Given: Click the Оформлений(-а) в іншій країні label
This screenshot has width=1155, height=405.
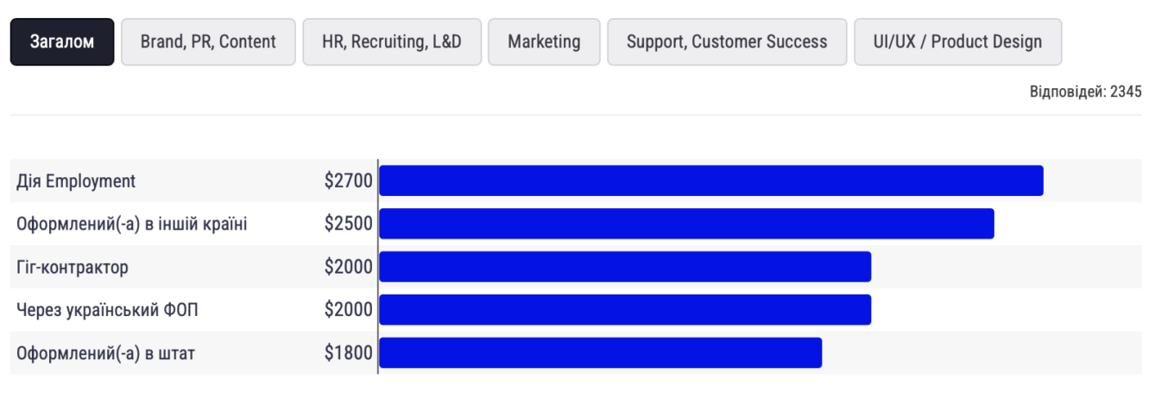Looking at the screenshot, I should click(132, 225).
